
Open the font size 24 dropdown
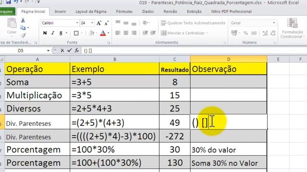pyautogui.click(x=92, y=23)
